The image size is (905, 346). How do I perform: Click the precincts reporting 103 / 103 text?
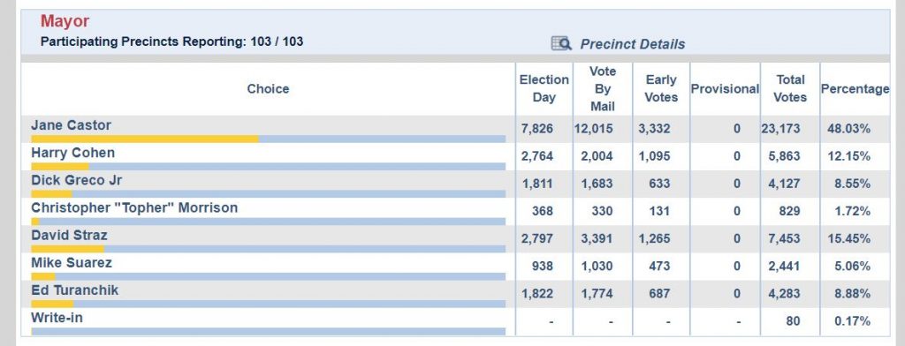[277, 41]
